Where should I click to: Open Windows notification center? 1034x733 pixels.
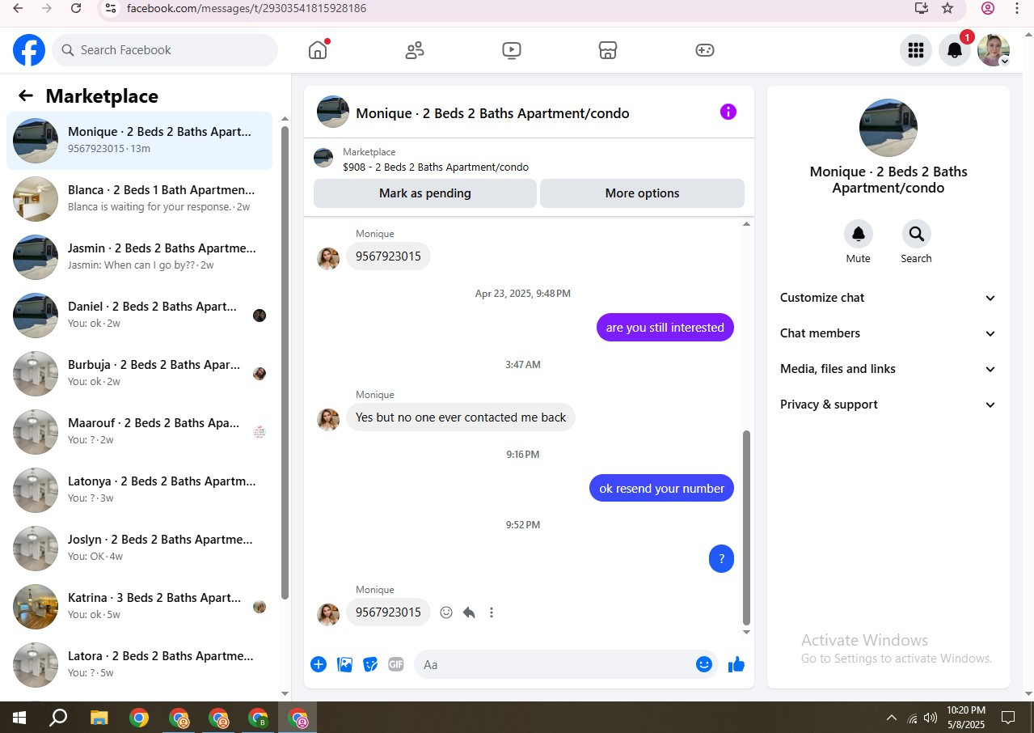point(1008,718)
